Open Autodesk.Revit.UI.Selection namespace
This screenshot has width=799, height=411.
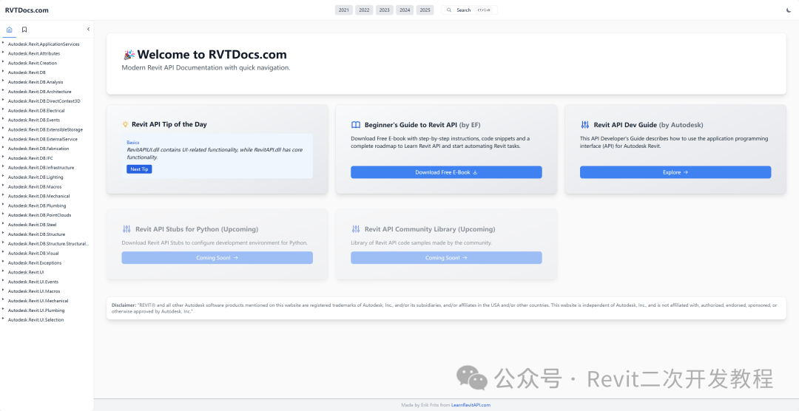point(36,320)
